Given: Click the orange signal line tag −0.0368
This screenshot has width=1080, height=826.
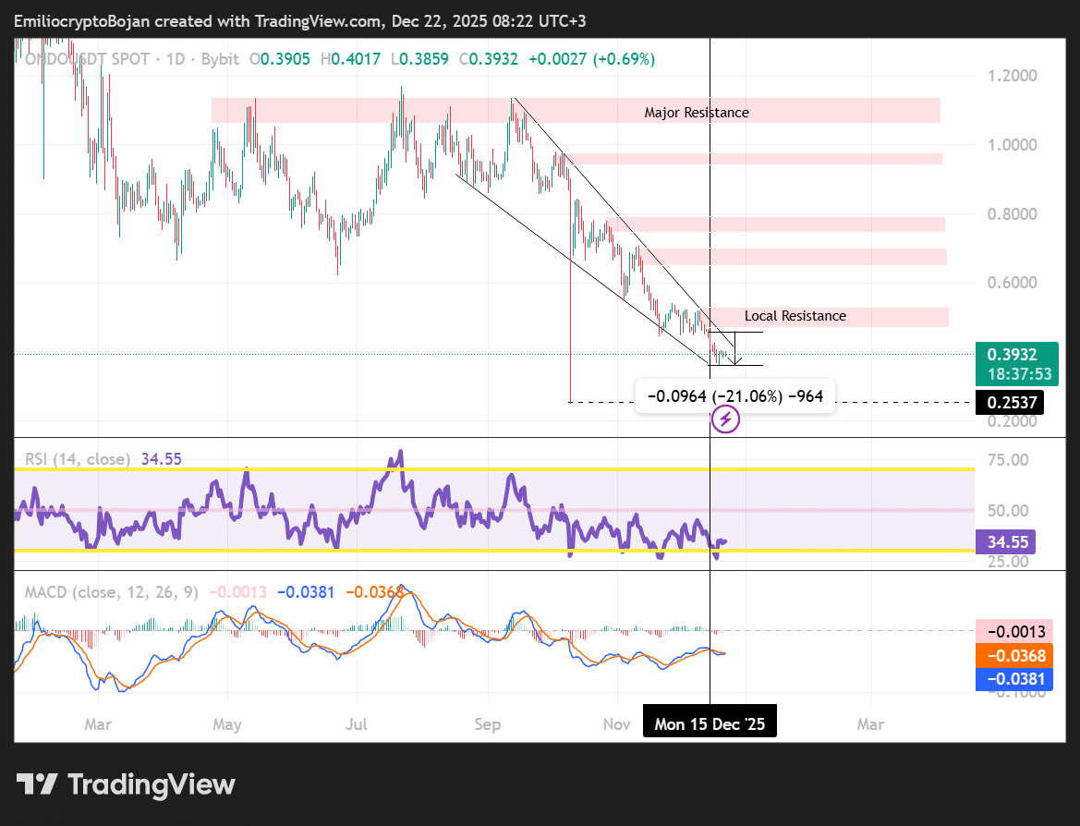Looking at the screenshot, I should (1013, 655).
